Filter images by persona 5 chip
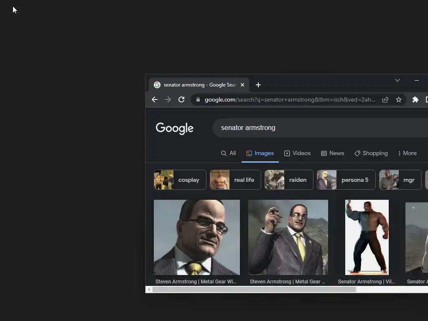Image resolution: width=428 pixels, height=321 pixels. (346, 180)
